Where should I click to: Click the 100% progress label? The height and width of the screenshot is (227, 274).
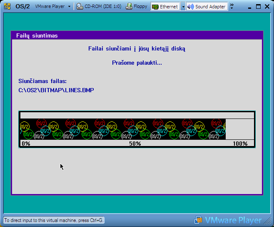point(240,144)
